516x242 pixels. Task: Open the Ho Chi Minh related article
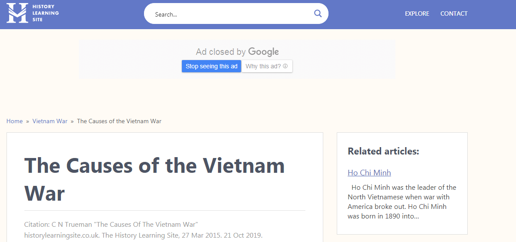[369, 172]
